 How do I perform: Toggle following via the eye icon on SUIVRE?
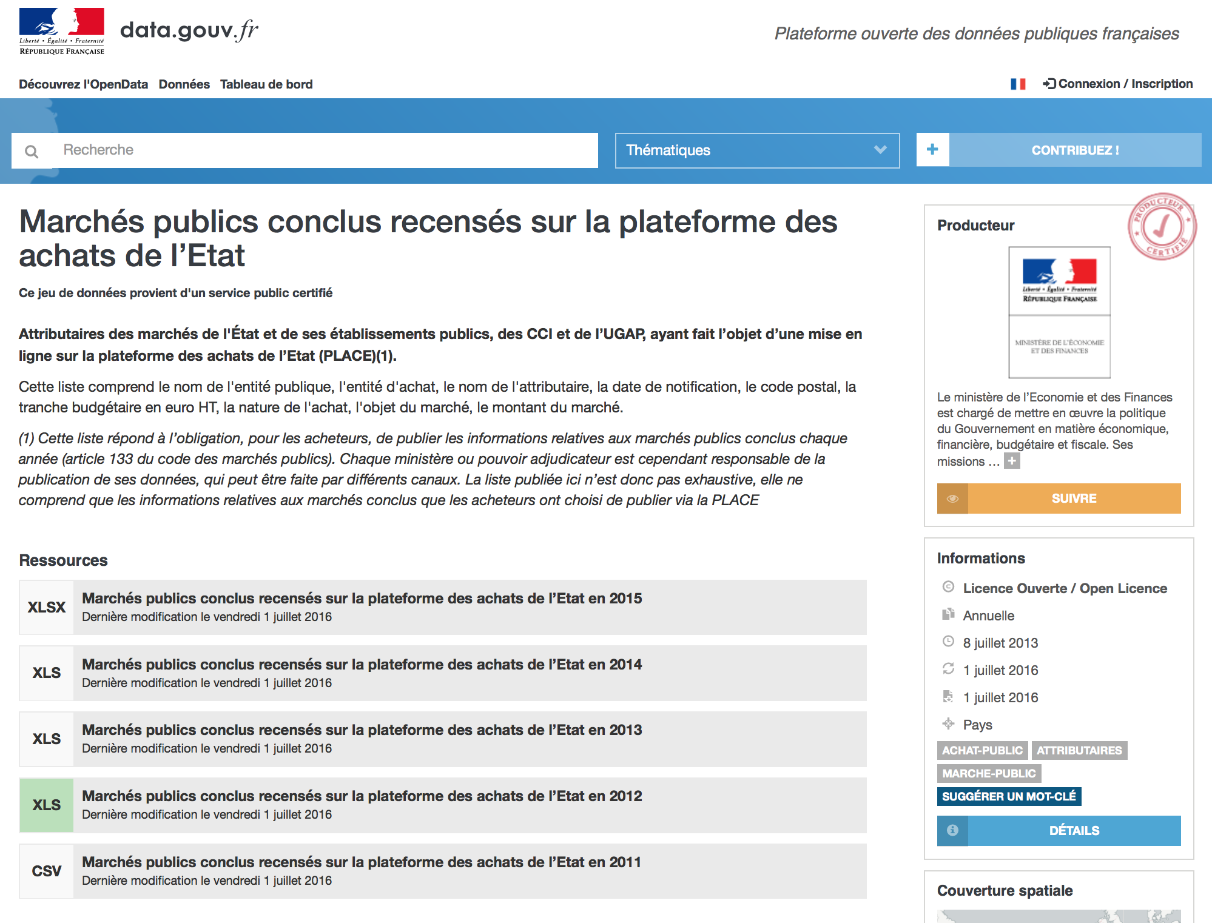[953, 498]
